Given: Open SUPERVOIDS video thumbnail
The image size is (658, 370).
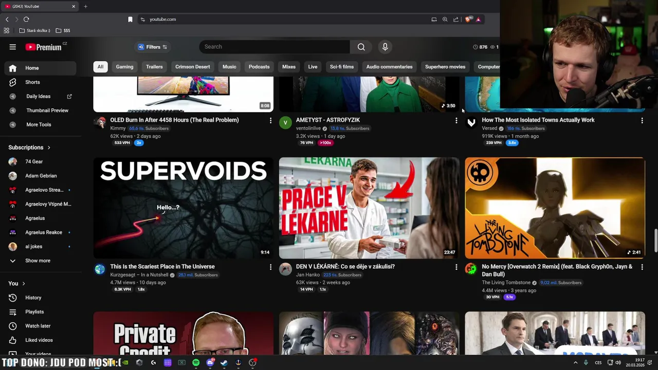Looking at the screenshot, I should point(184,208).
